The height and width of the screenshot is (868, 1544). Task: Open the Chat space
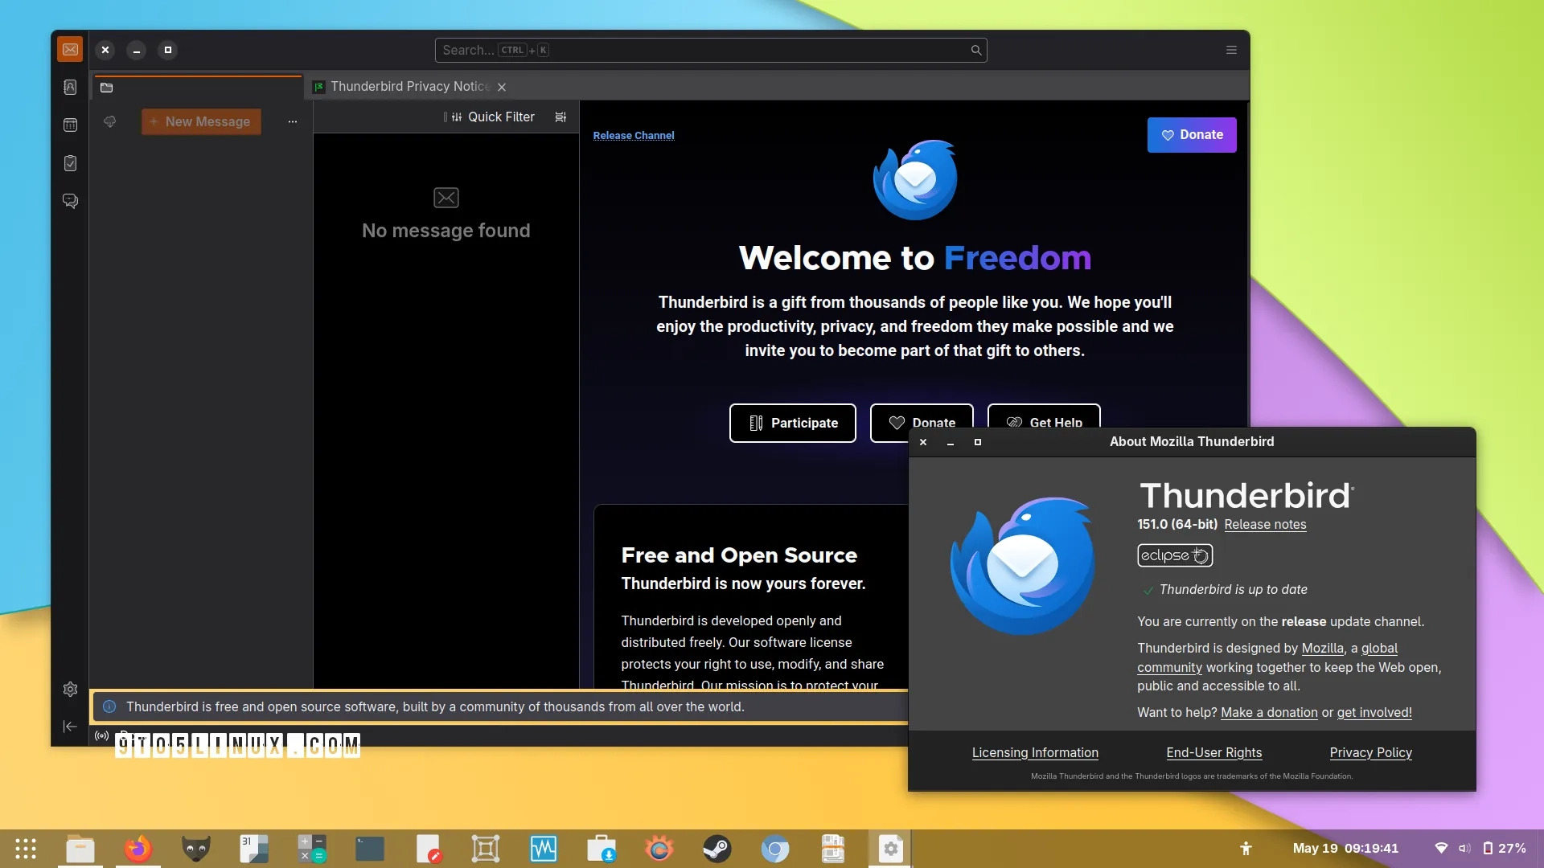(70, 201)
